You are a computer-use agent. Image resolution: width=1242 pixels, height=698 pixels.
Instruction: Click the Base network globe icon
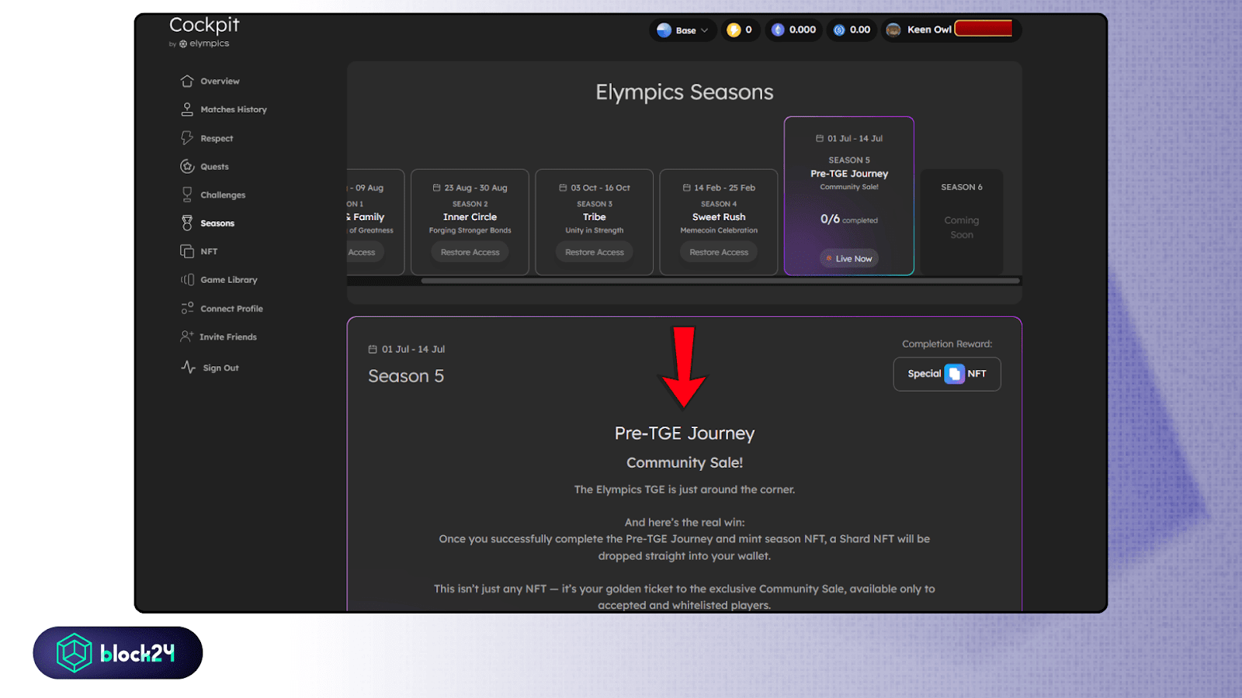click(664, 30)
